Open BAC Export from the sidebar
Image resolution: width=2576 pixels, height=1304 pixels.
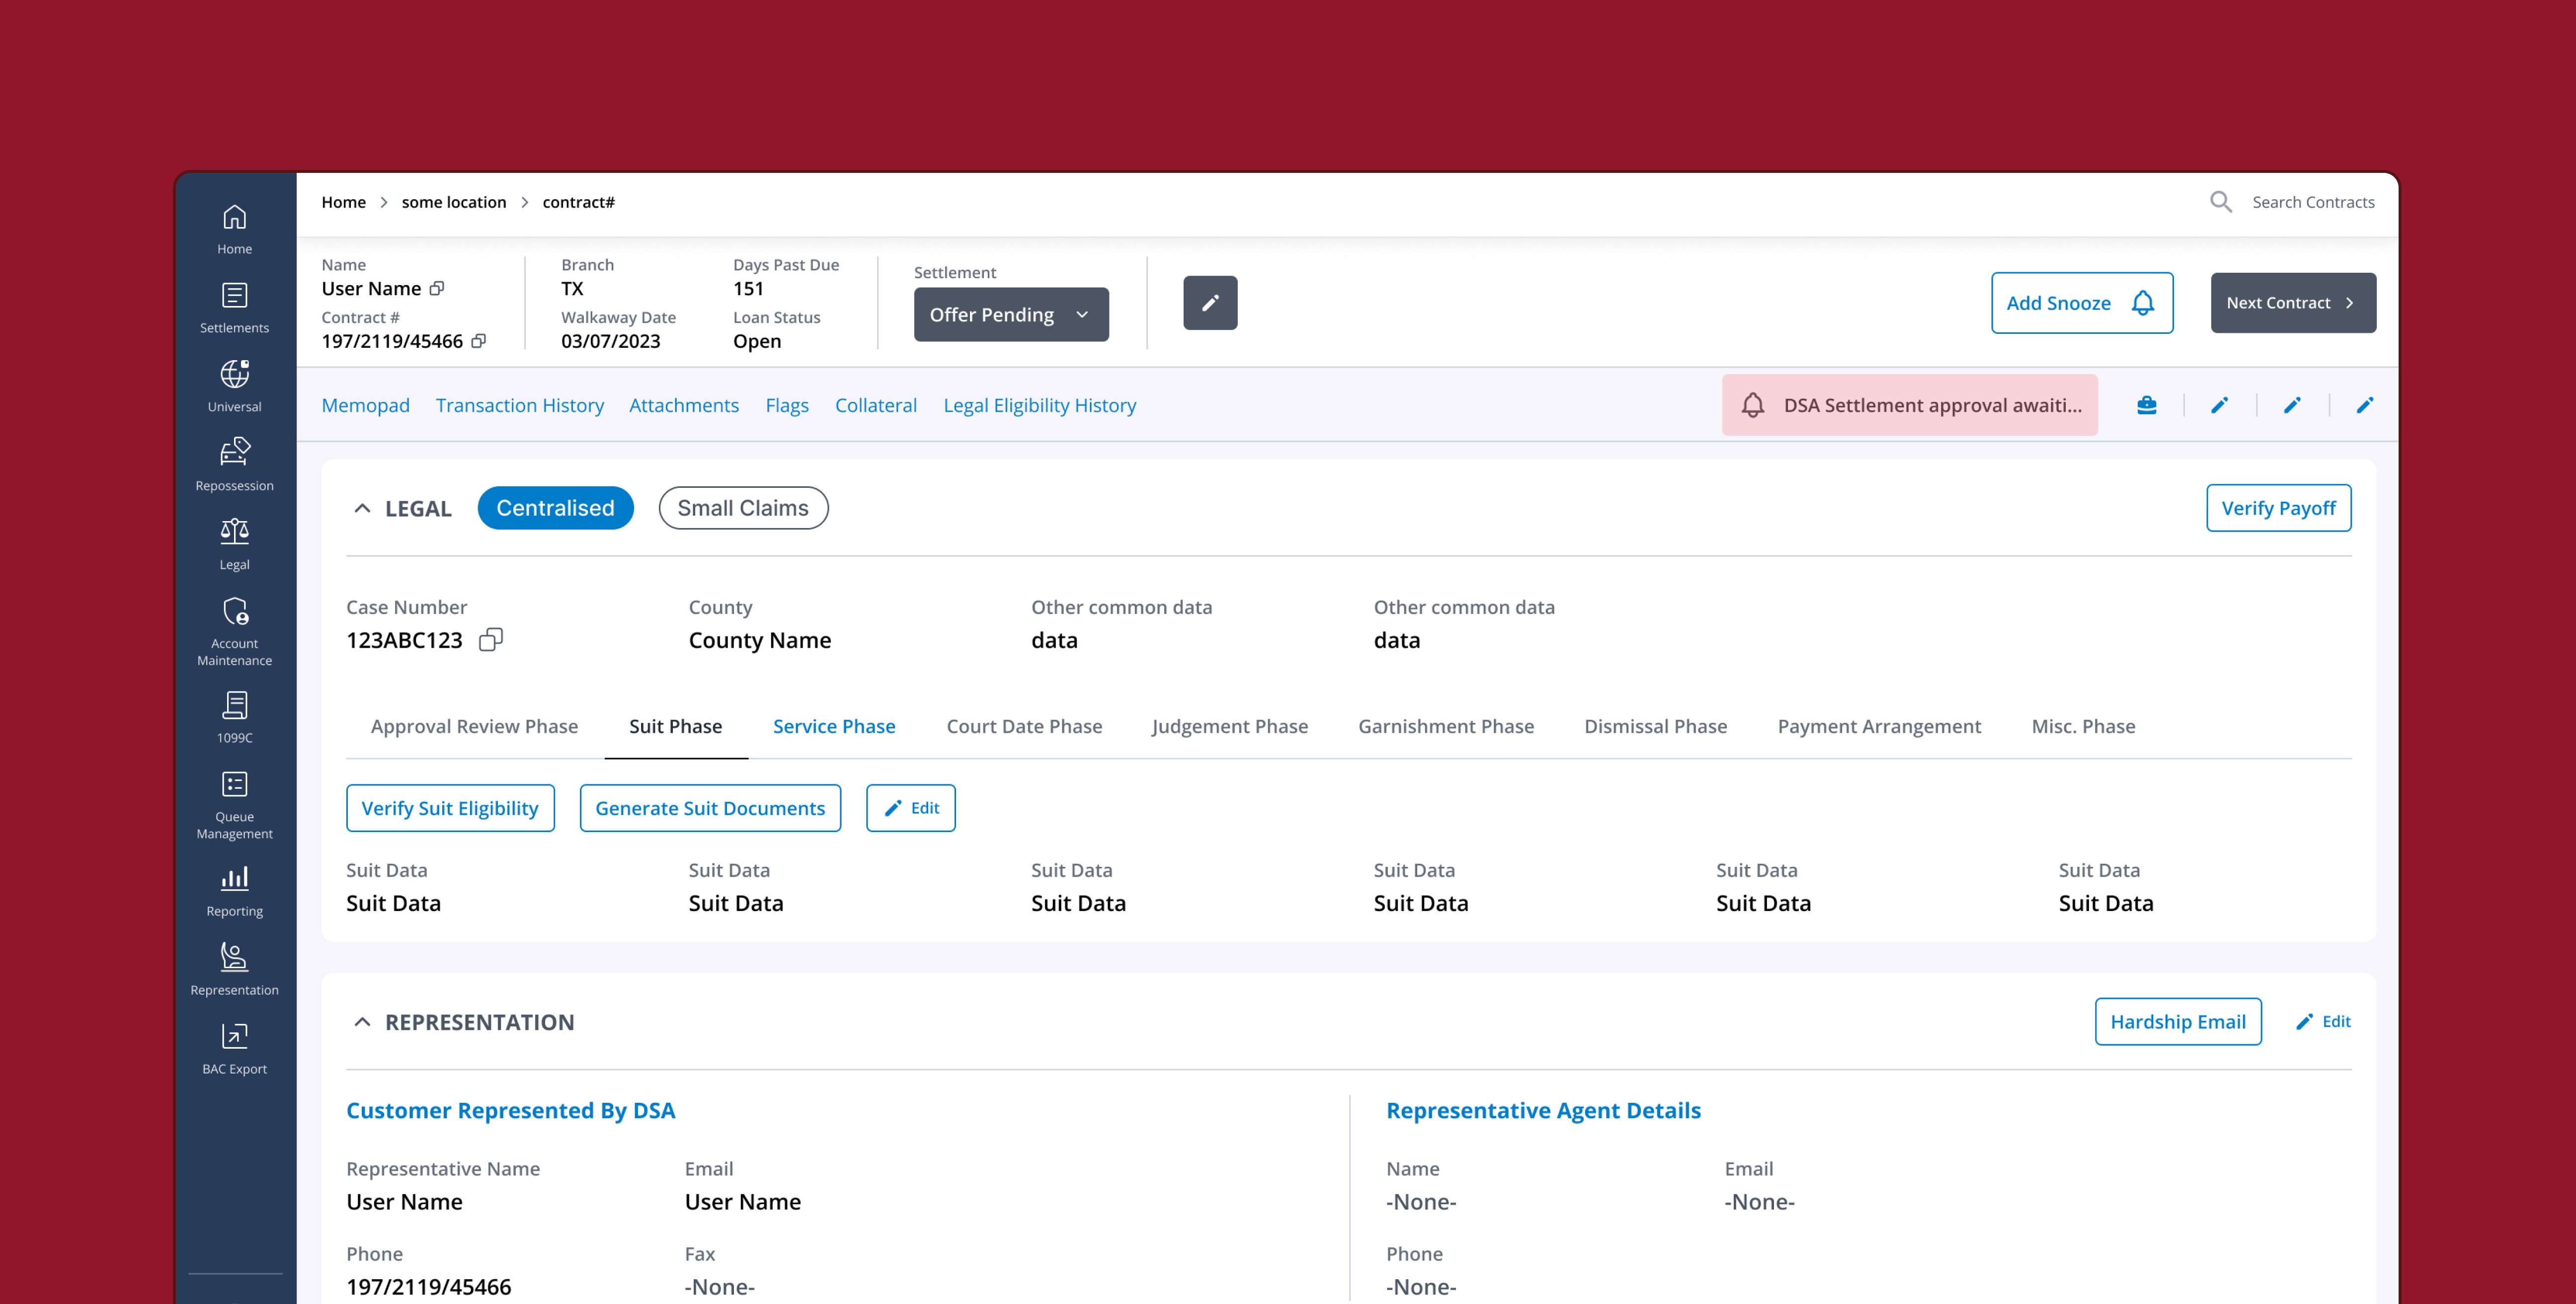pyautogui.click(x=234, y=1042)
